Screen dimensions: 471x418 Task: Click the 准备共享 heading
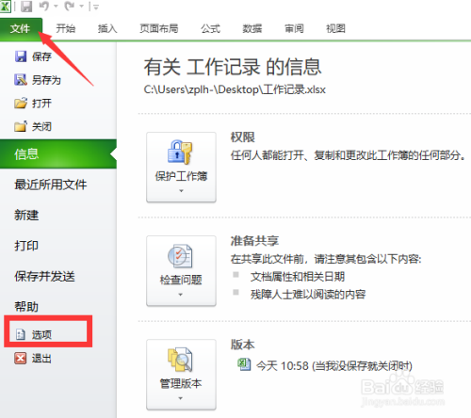254,241
